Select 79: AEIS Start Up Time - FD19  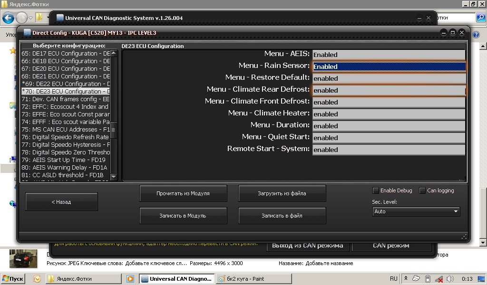point(66,160)
